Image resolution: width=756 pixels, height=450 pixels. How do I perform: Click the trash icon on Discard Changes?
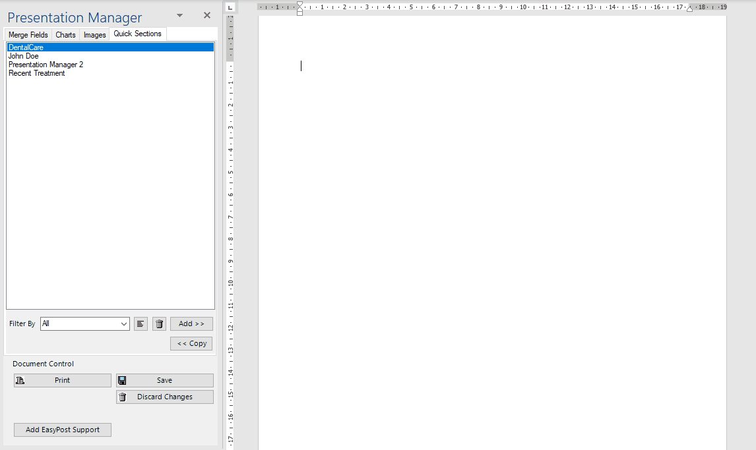click(x=123, y=397)
